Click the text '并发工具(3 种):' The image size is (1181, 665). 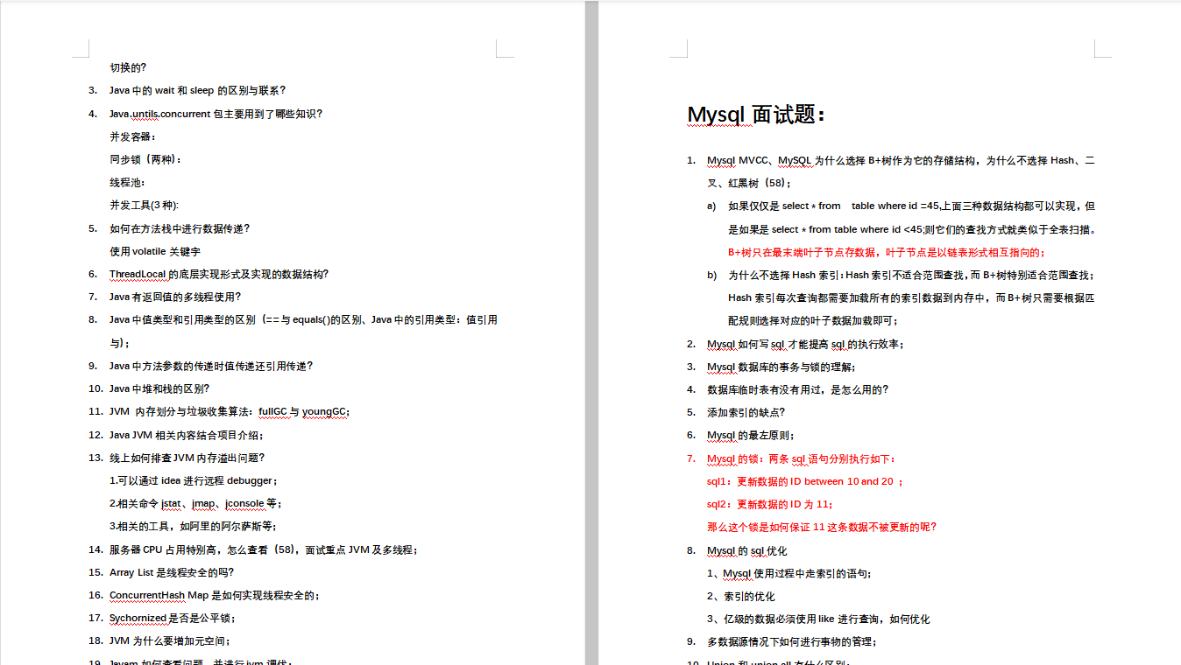(x=145, y=205)
